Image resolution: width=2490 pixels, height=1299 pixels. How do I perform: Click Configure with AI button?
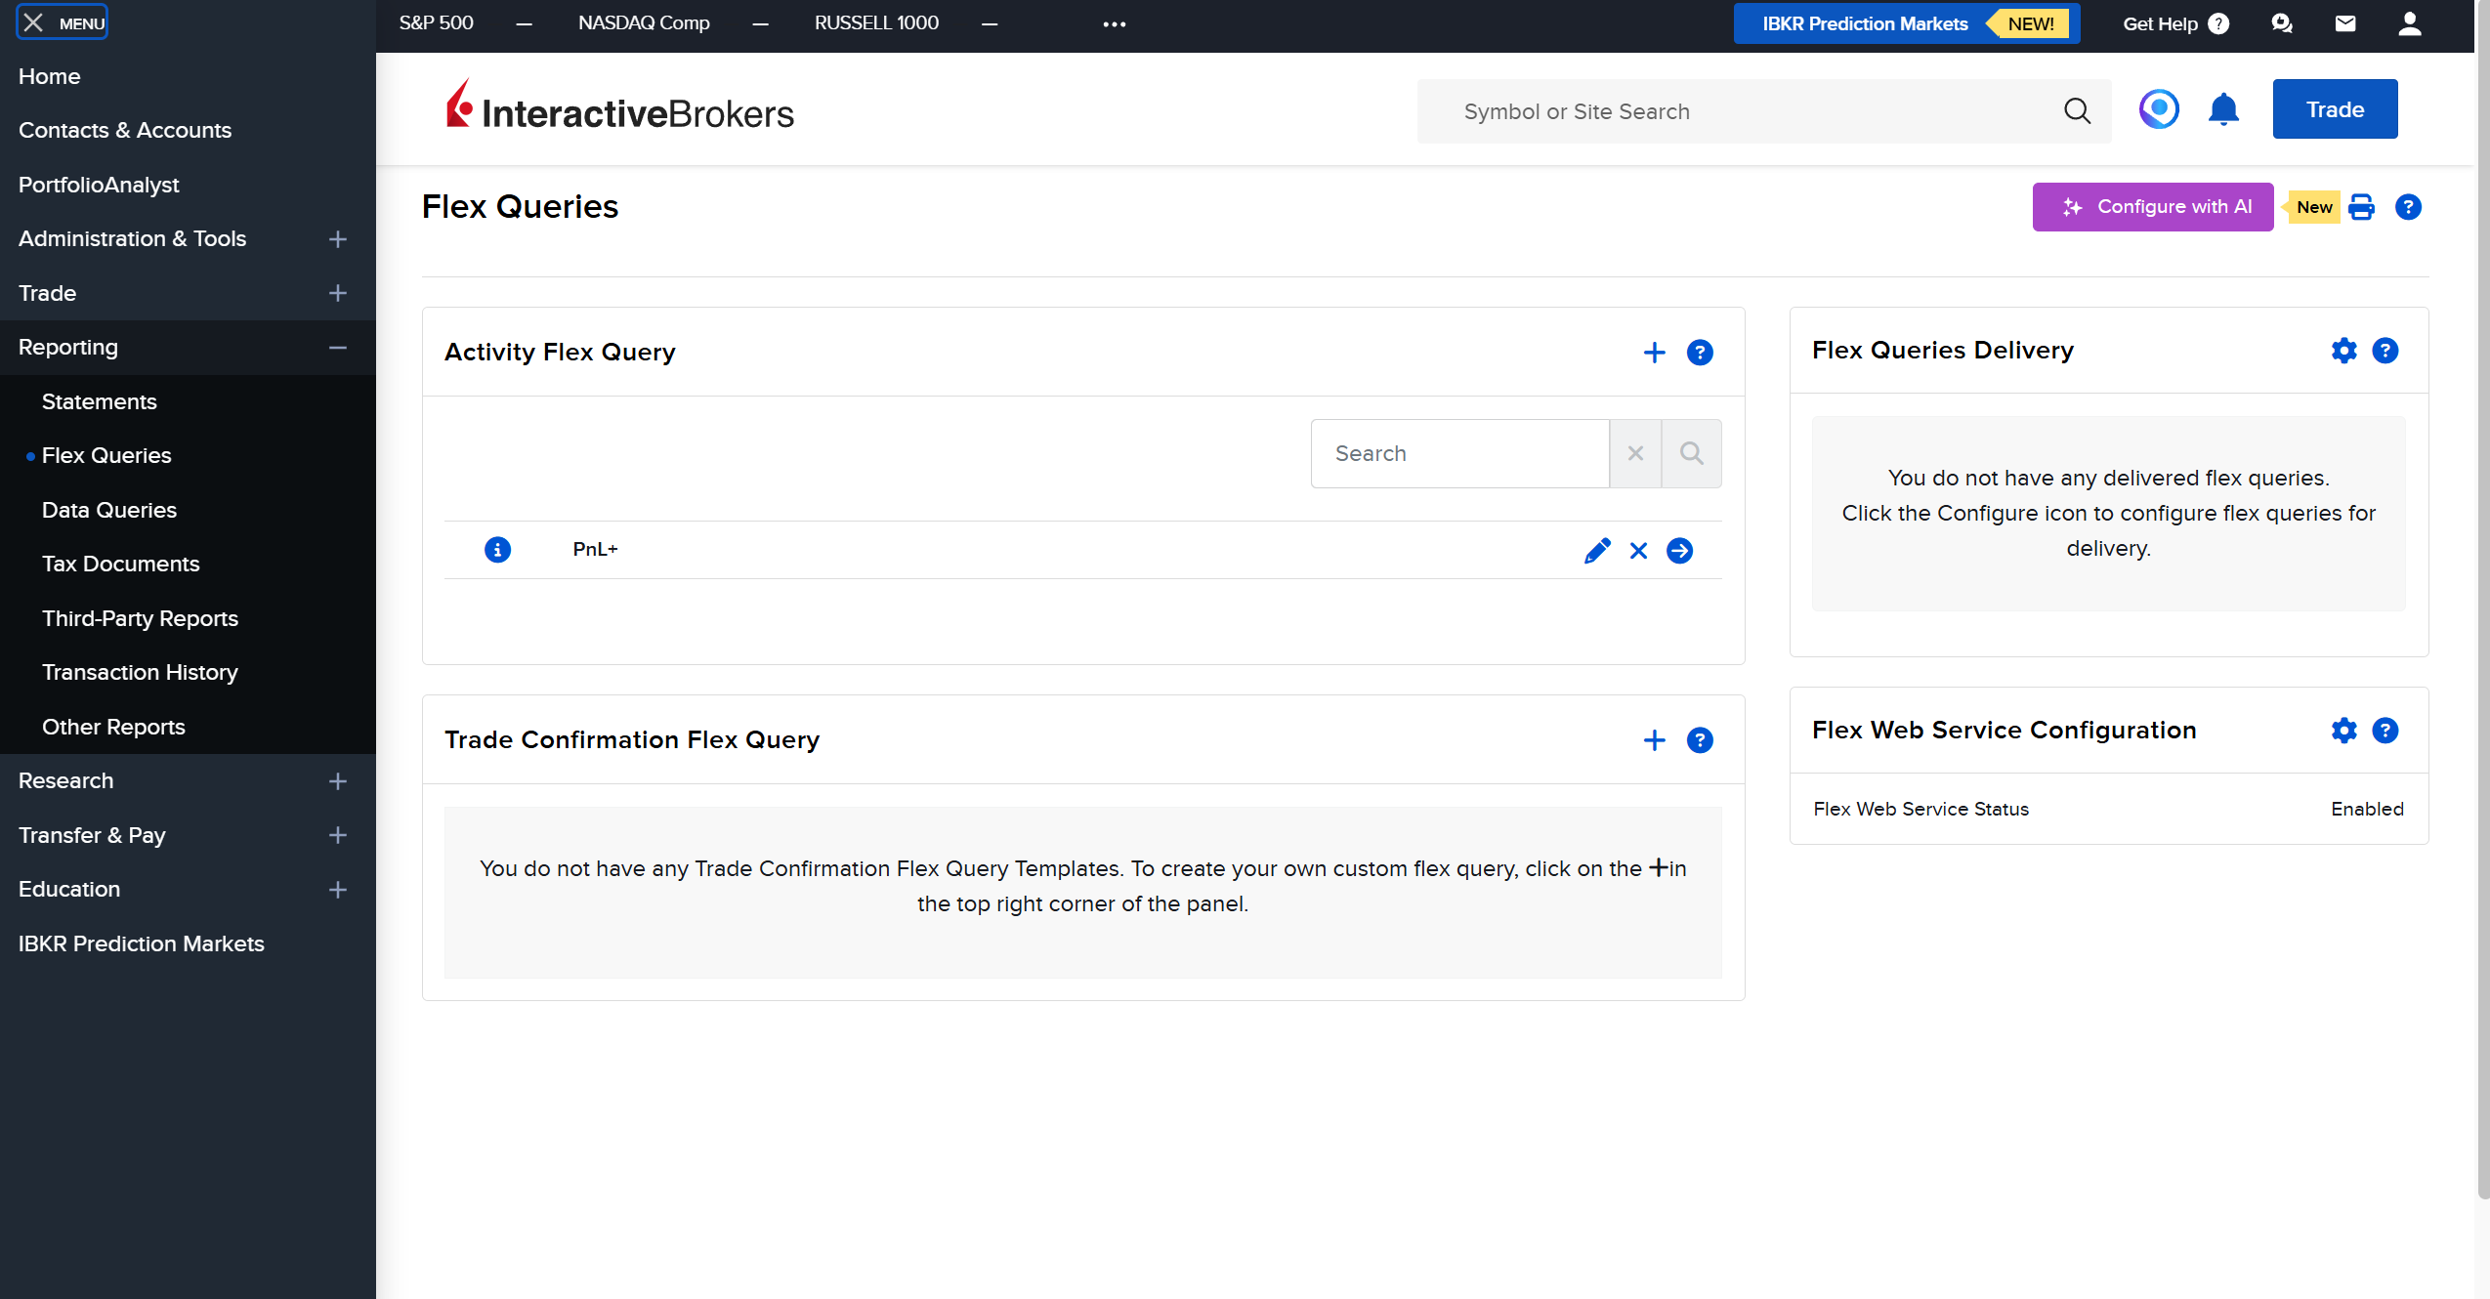(x=2153, y=207)
